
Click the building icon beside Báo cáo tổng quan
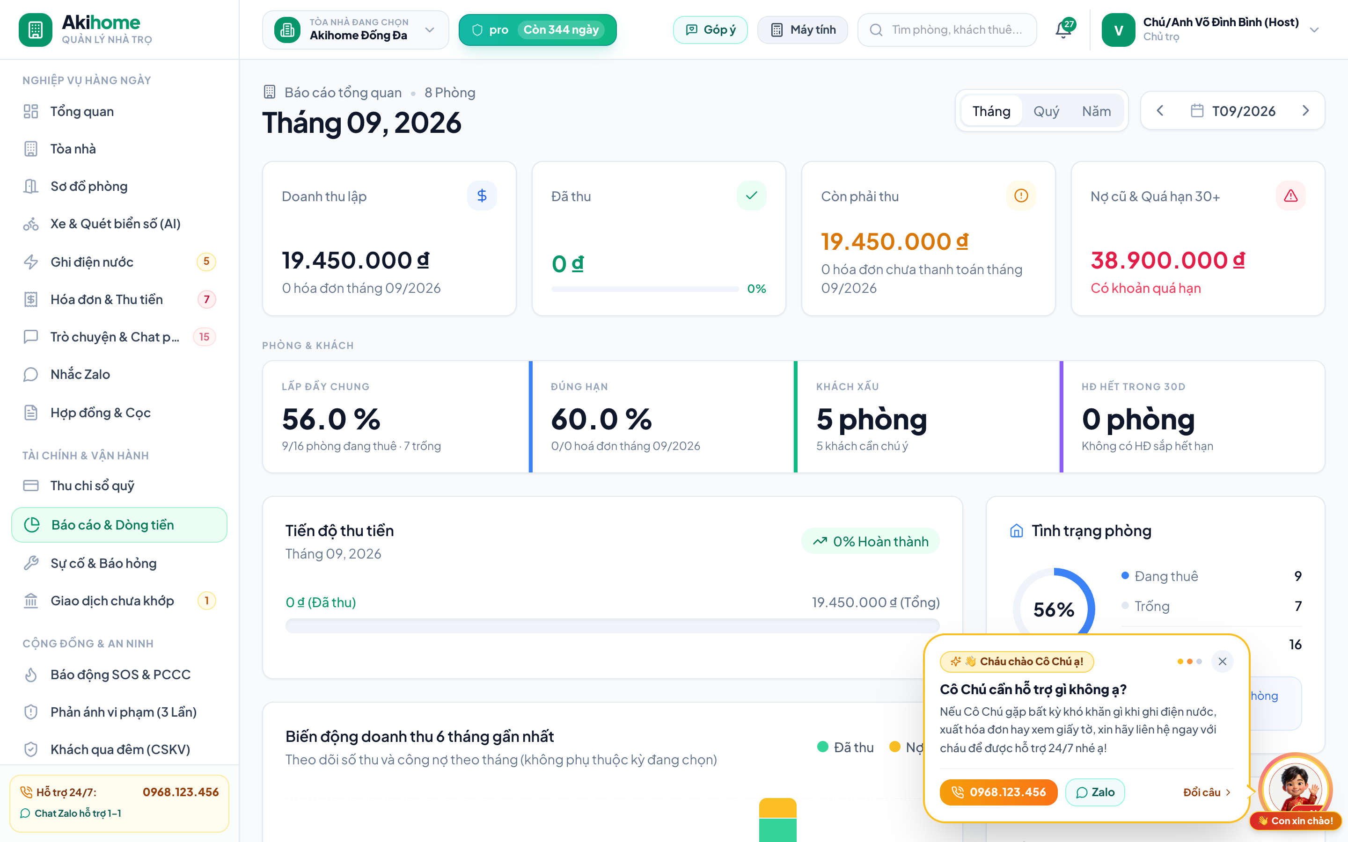270,92
